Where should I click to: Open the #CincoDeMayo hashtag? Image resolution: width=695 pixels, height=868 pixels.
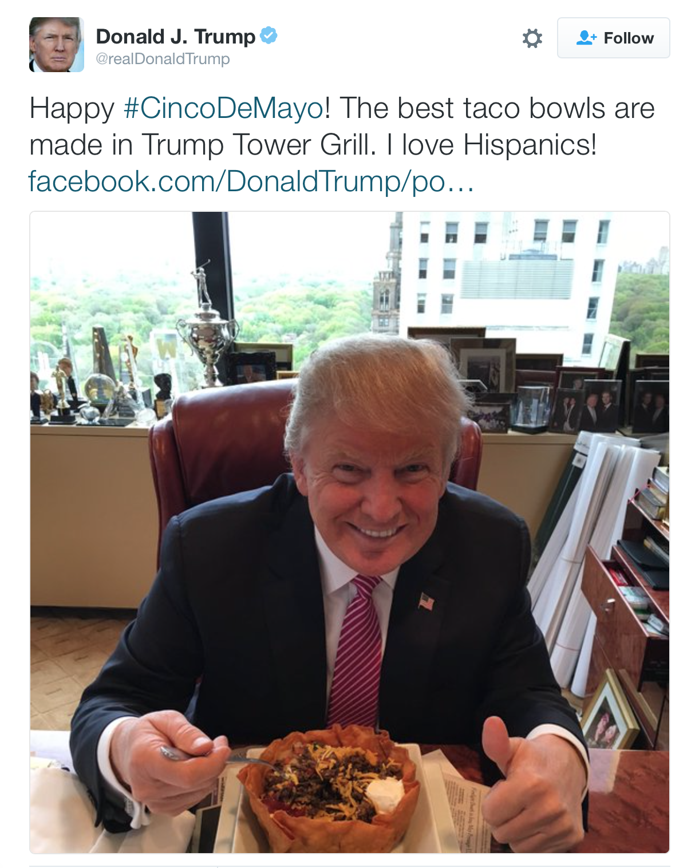(x=224, y=108)
